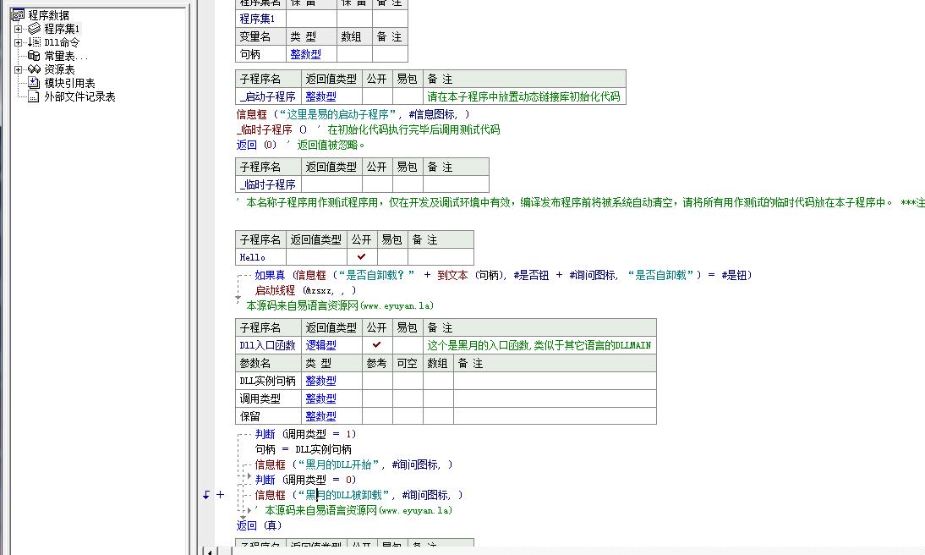Viewport: 925px width, 555px height.
Task: Click the horizontal scrollbar left arrow
Action: tap(210, 551)
